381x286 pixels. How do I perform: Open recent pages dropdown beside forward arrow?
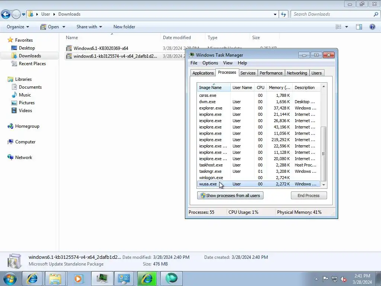(x=23, y=15)
